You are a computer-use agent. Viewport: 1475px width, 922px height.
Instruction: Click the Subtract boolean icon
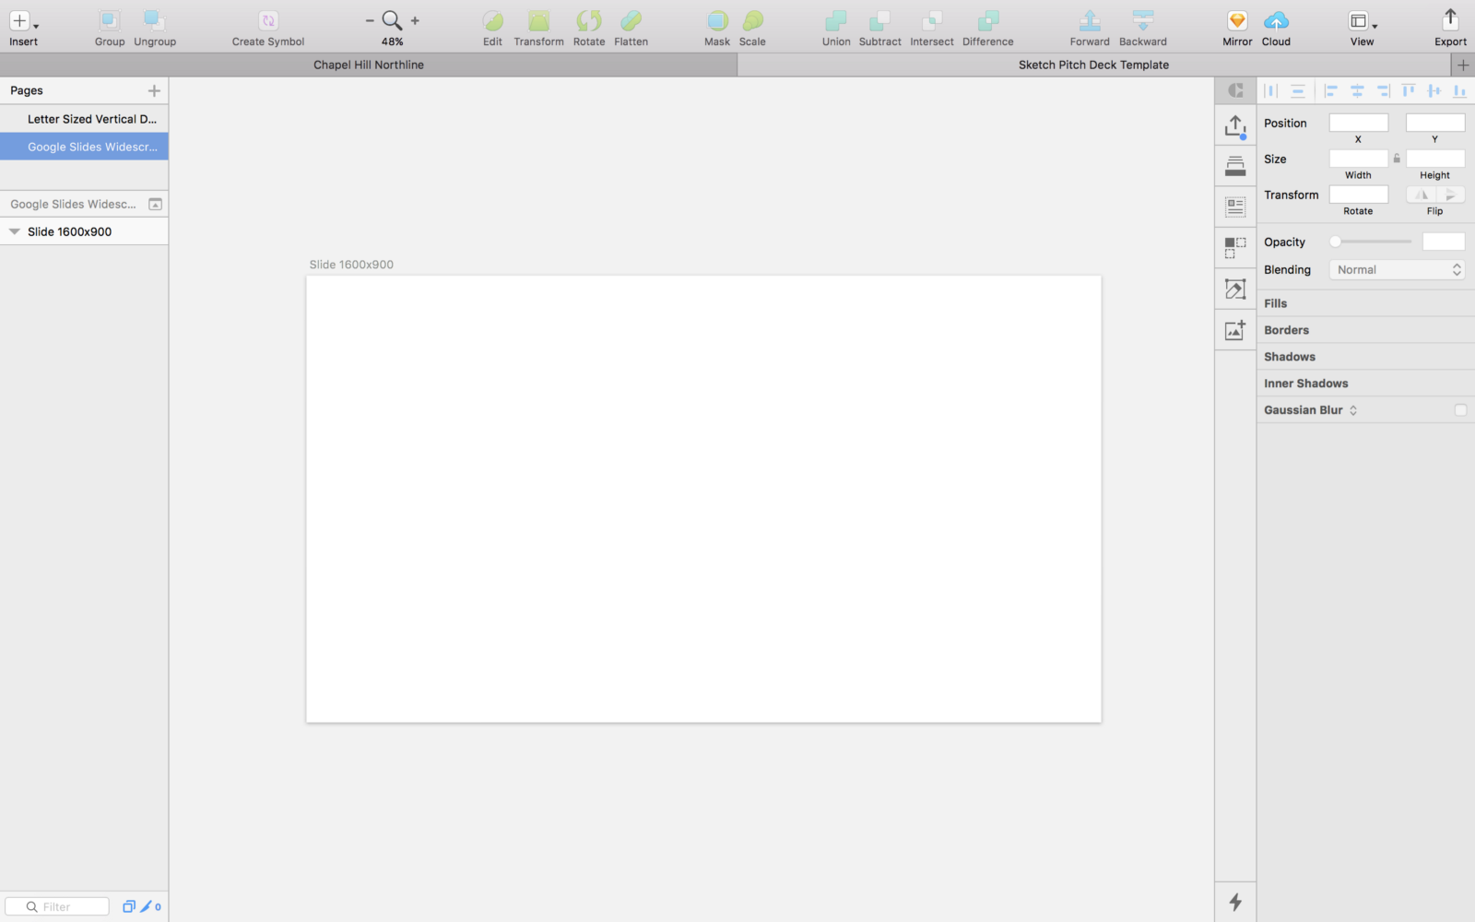879,18
